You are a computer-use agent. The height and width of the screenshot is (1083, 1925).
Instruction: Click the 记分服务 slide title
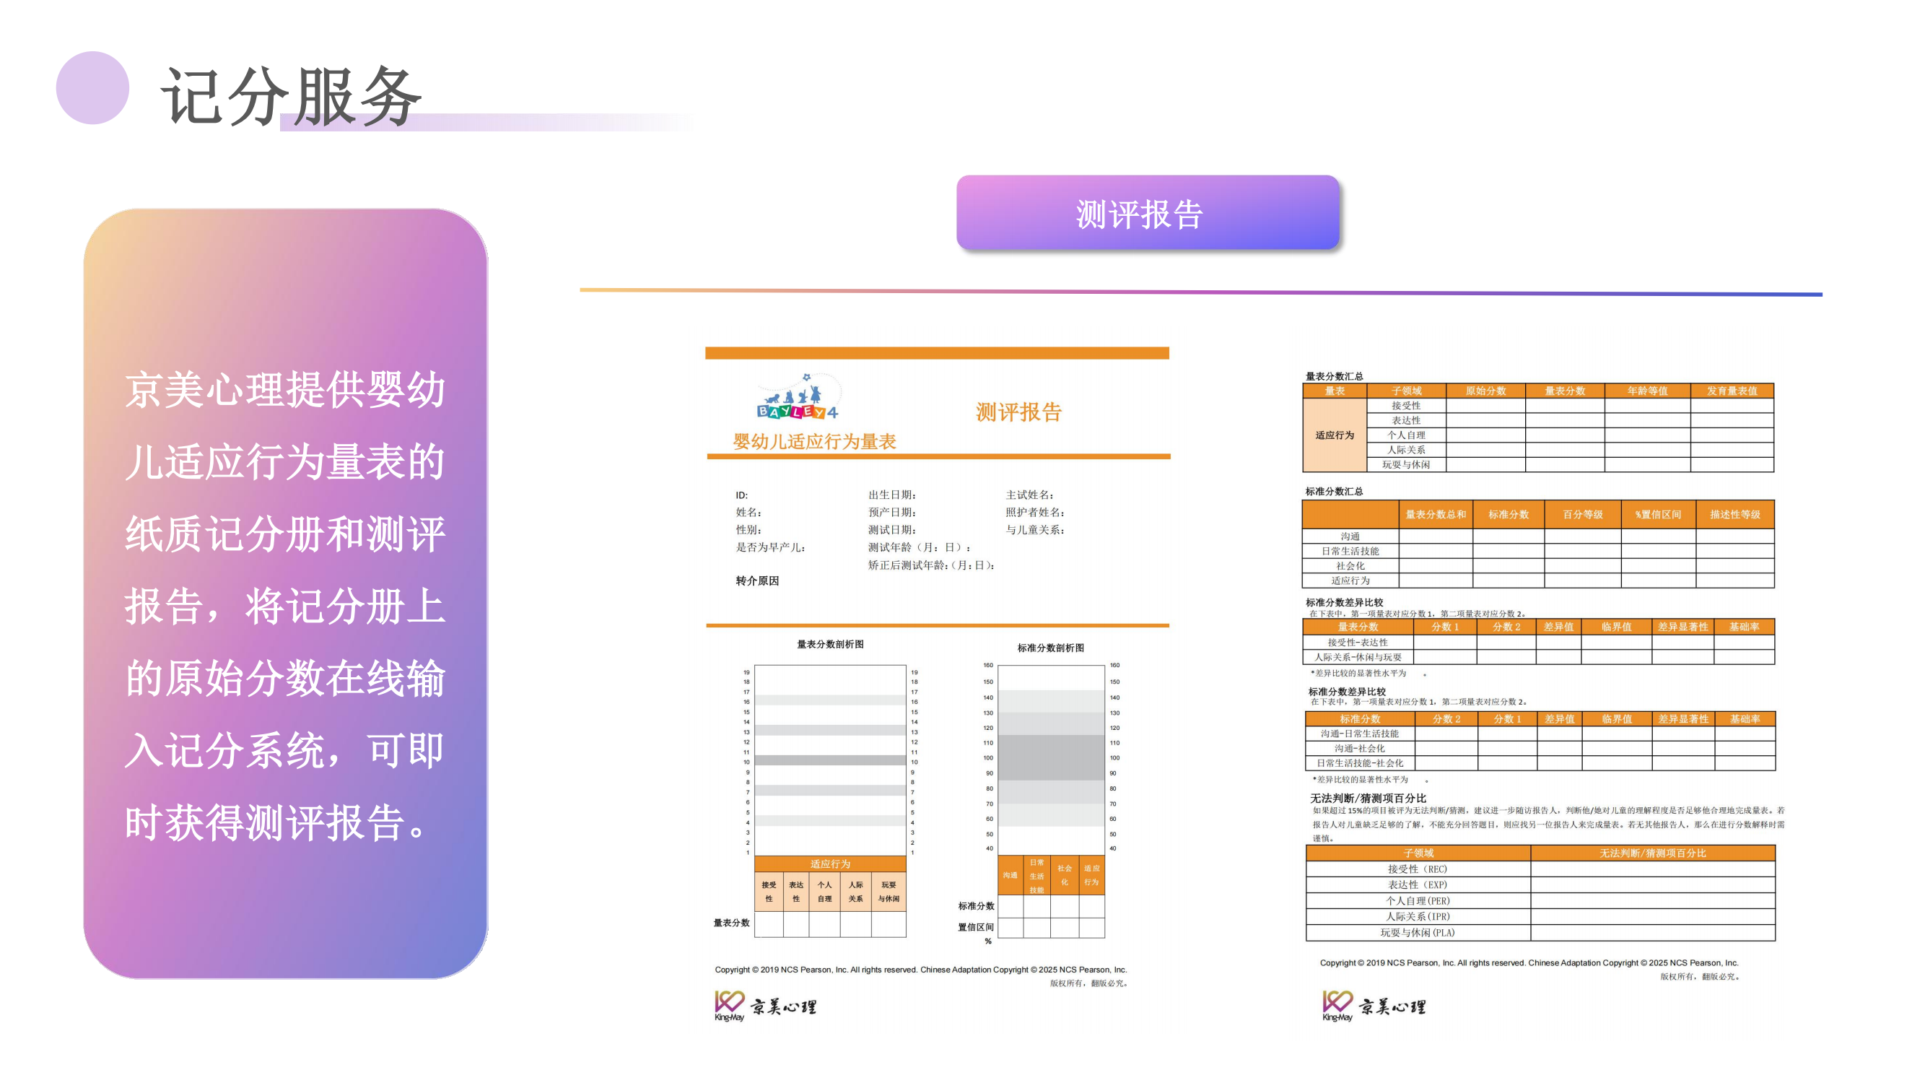click(292, 96)
